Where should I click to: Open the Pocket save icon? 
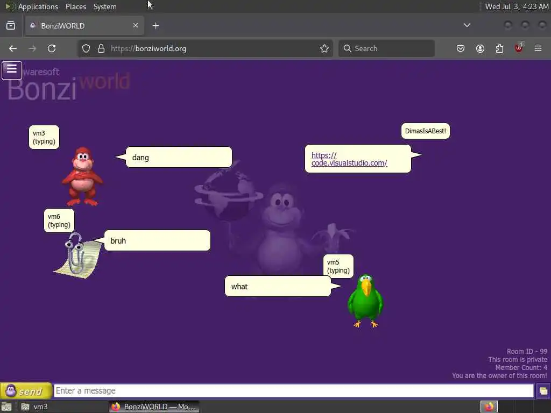pyautogui.click(x=461, y=48)
